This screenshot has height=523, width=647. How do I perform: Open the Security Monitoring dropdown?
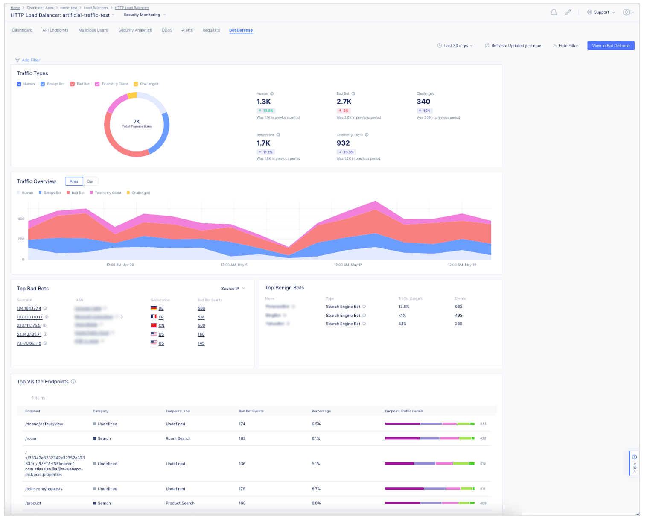(x=145, y=15)
